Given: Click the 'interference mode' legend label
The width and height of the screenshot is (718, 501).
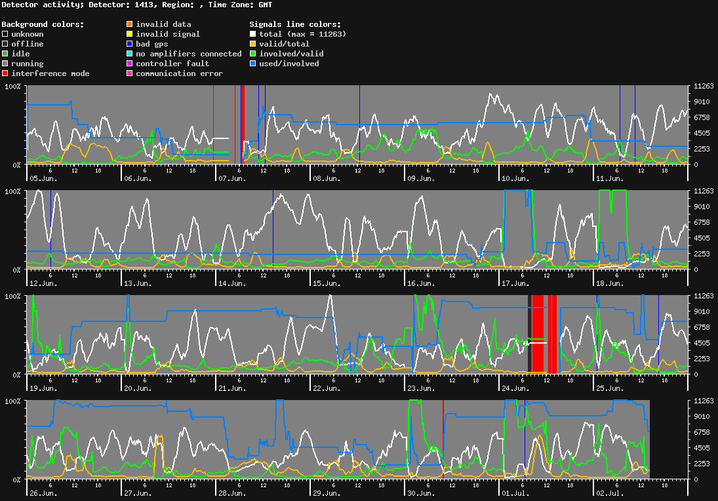Looking at the screenshot, I should tap(50, 73).
